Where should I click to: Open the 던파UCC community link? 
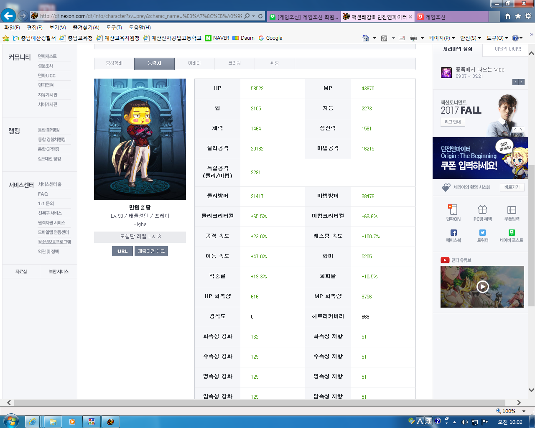(47, 76)
